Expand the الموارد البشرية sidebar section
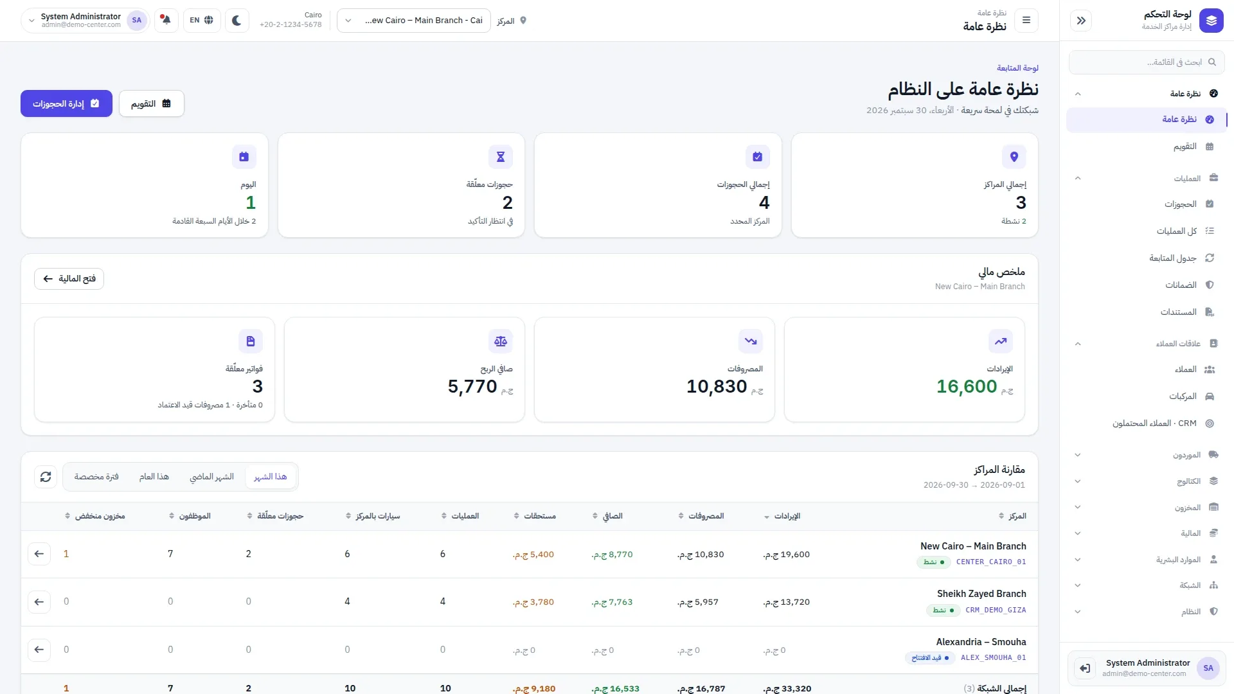1234x694 pixels. point(1146,560)
